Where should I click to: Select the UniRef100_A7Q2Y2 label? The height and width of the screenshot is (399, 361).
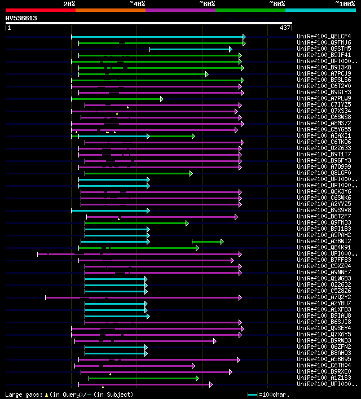coord(324,297)
